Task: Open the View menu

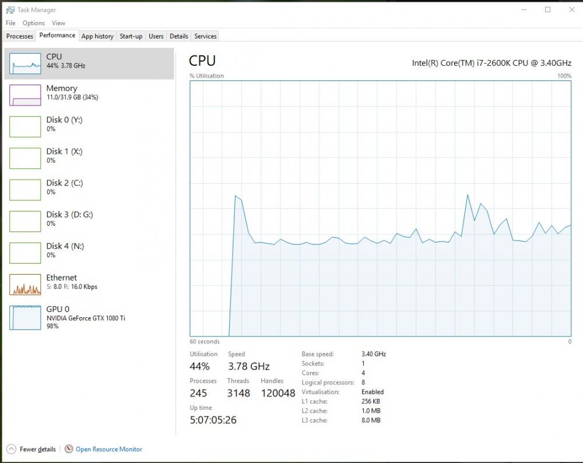Action: (58, 23)
